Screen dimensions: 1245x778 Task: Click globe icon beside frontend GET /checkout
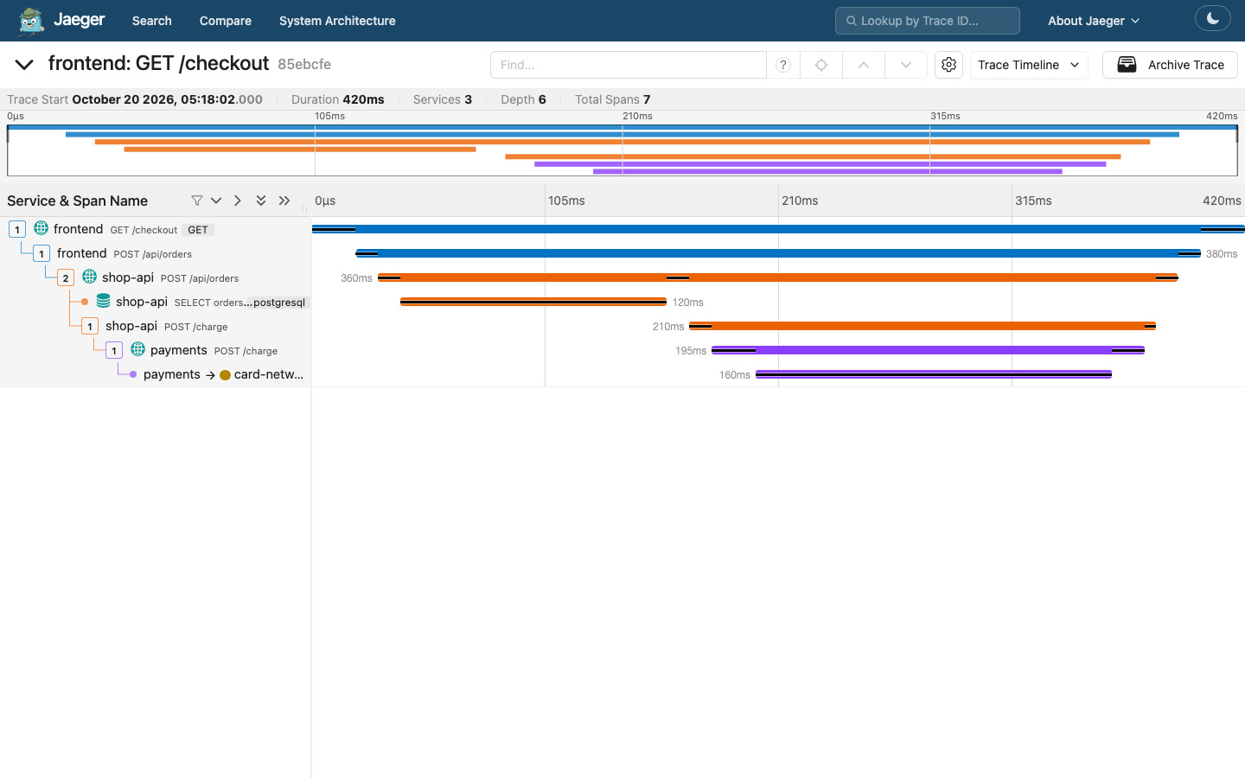pos(41,228)
